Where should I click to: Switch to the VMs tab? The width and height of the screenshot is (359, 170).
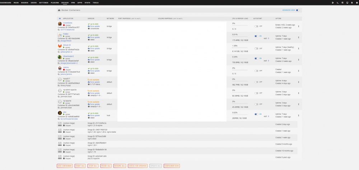point(73,3)
